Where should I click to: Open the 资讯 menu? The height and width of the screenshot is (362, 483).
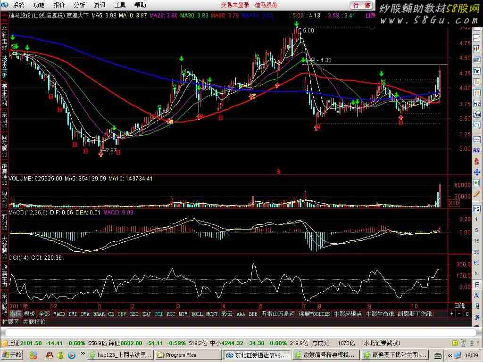100,5
